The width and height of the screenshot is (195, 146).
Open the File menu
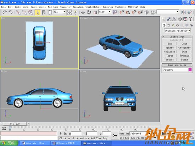tap(3, 7)
